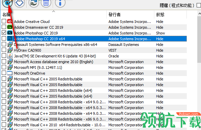
Task: Click the Hide status of Adobe Creative Cloud
Action: coord(160,22)
